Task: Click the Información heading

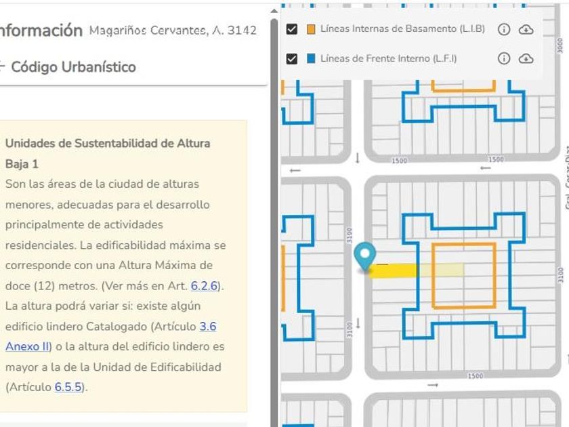Action: (41, 30)
